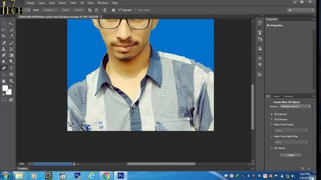Reset default foreground and background colors
The height and width of the screenshot is (180, 321).
tap(3, 94)
